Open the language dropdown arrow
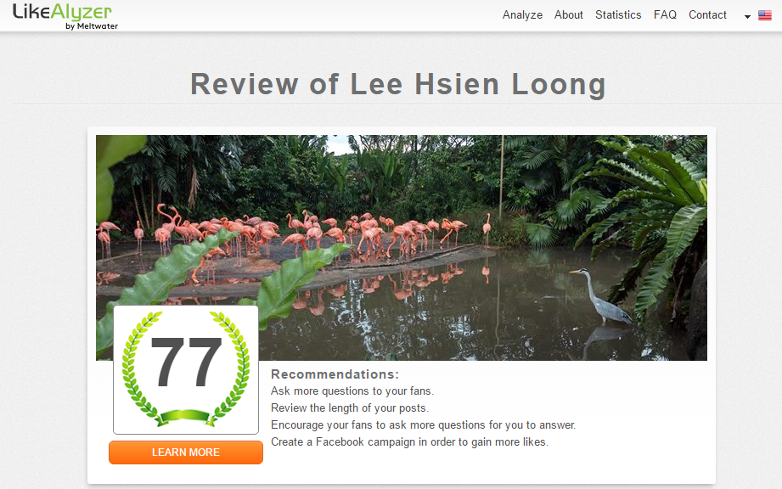Image resolution: width=782 pixels, height=489 pixels. [747, 16]
